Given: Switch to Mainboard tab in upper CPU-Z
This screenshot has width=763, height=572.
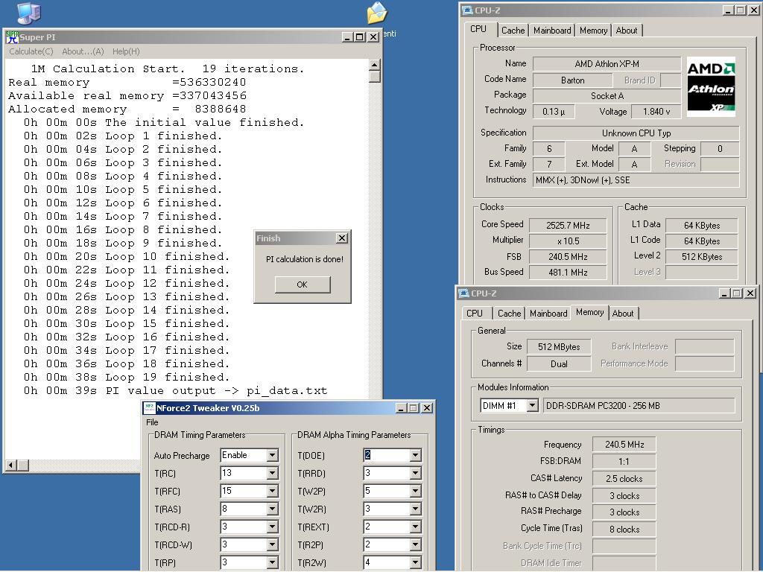Looking at the screenshot, I should [552, 30].
